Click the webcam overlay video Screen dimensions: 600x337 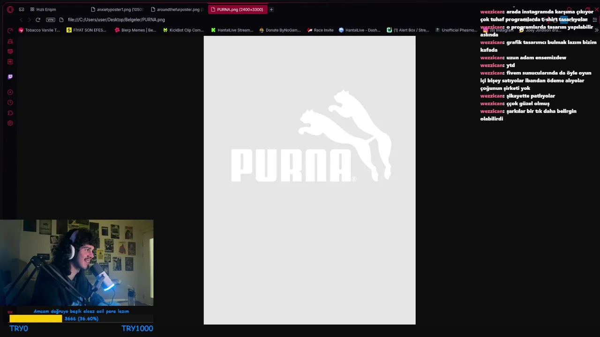coord(77,263)
